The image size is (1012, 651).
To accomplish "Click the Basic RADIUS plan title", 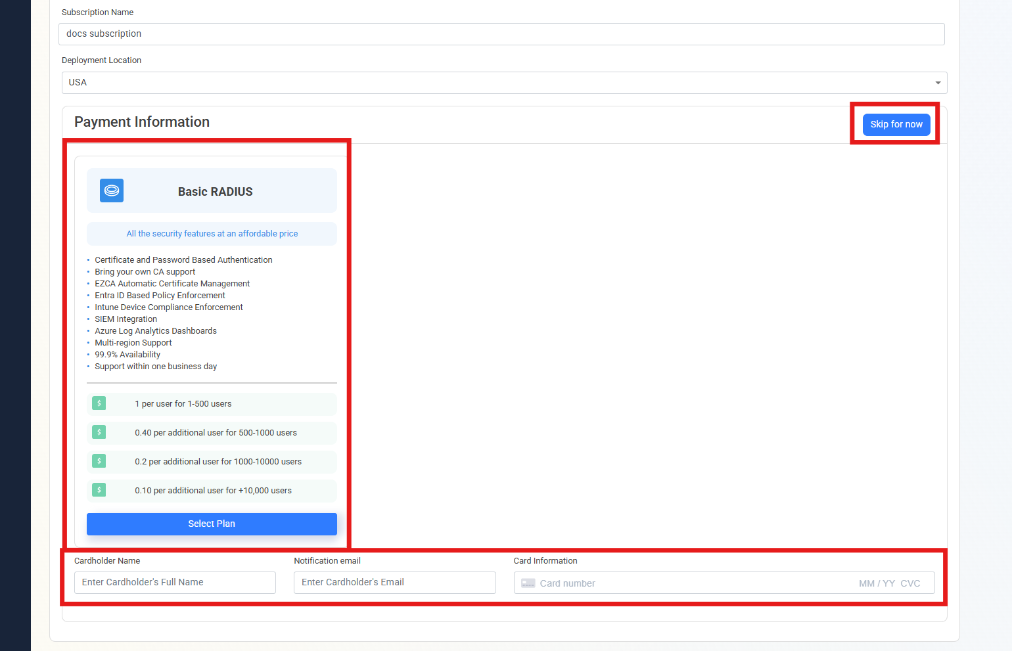I will pyautogui.click(x=216, y=192).
